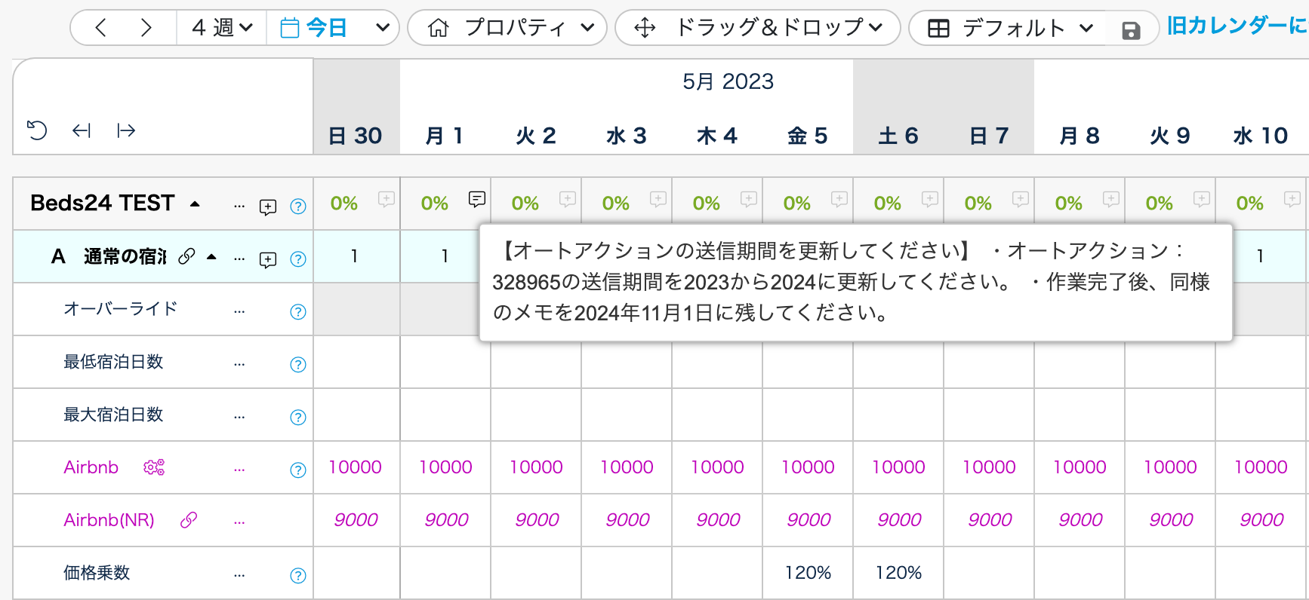Click the 旧カレンダー link

(1236, 26)
